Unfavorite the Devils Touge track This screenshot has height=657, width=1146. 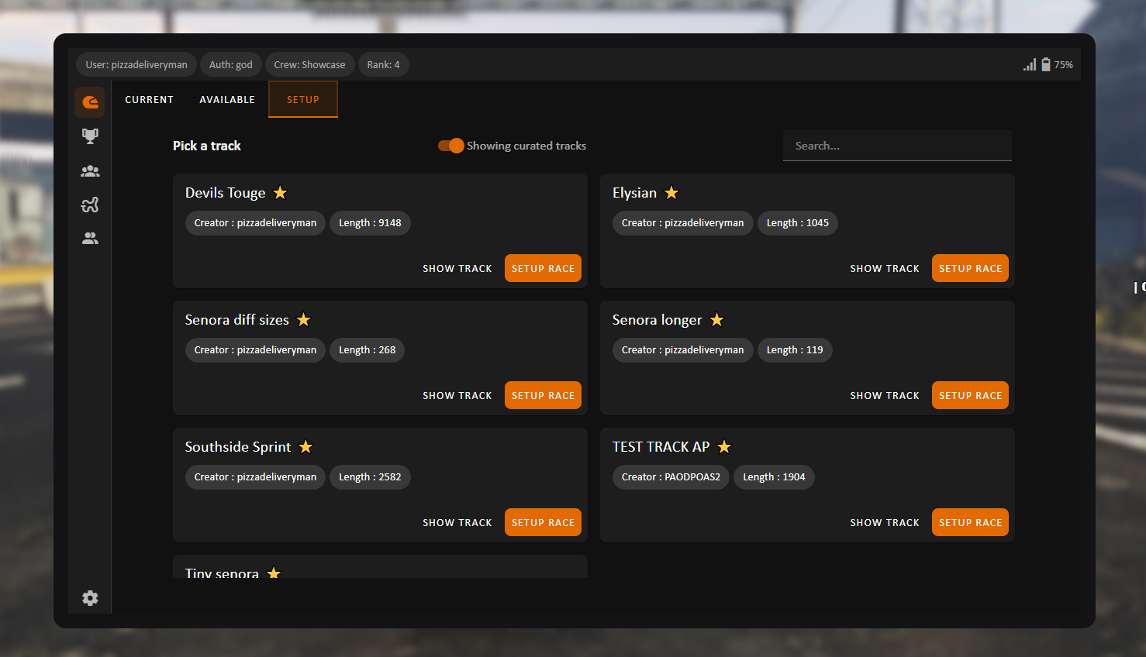pos(280,192)
